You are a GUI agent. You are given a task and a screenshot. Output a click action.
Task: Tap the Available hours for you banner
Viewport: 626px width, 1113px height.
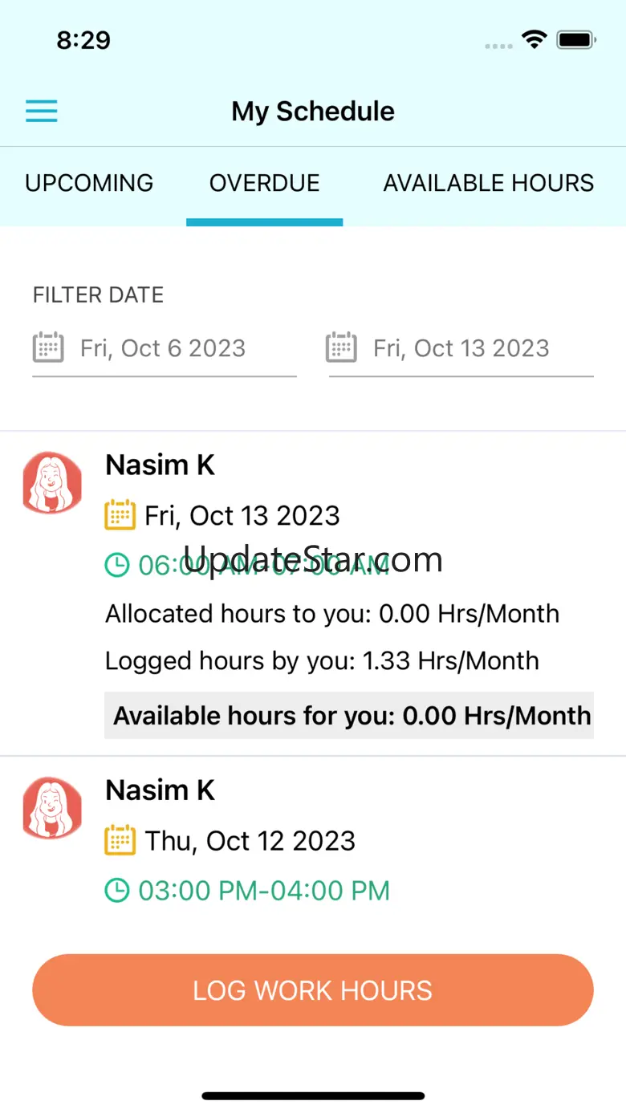(350, 715)
